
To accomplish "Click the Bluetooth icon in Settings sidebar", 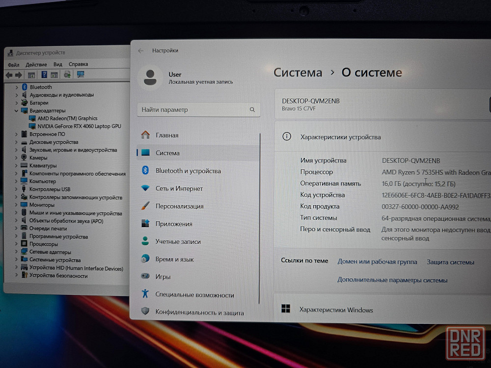I will tap(145, 170).
